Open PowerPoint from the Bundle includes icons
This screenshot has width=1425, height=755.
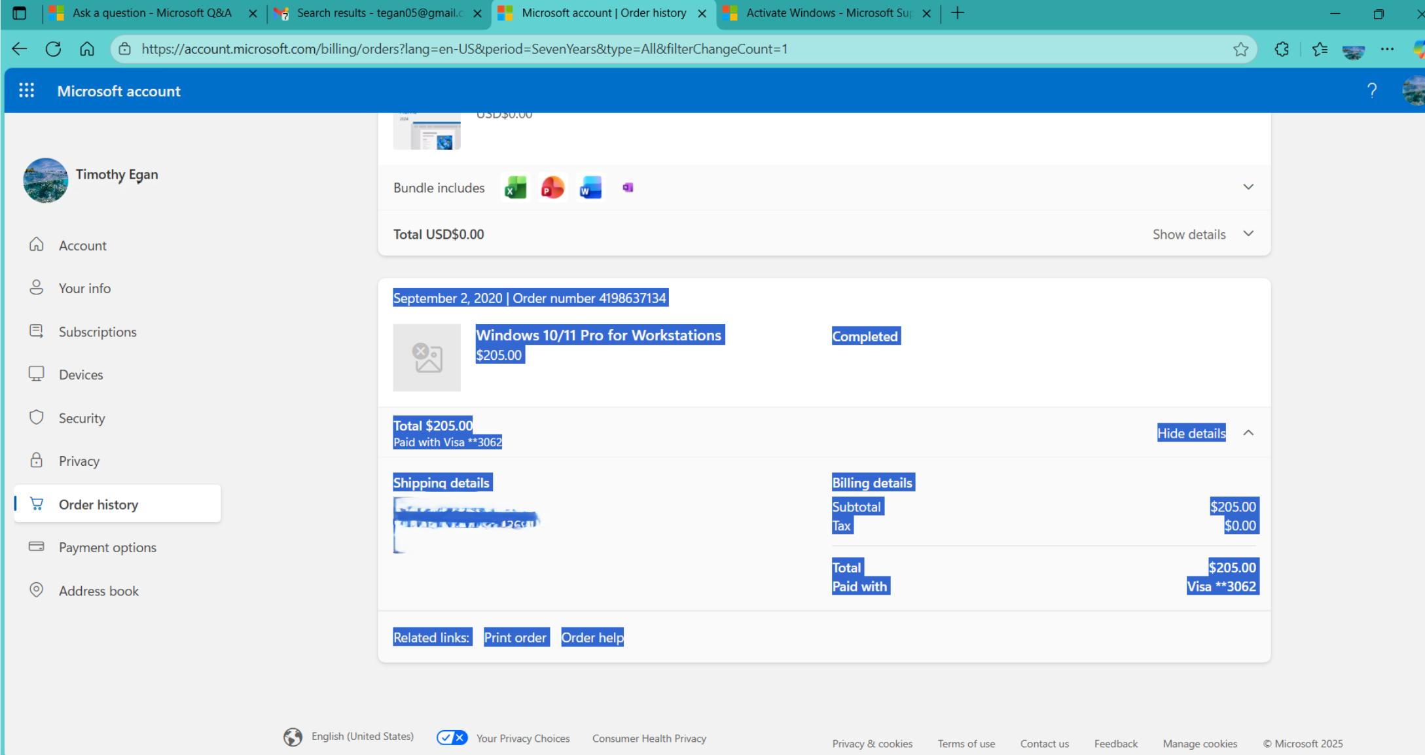(552, 187)
